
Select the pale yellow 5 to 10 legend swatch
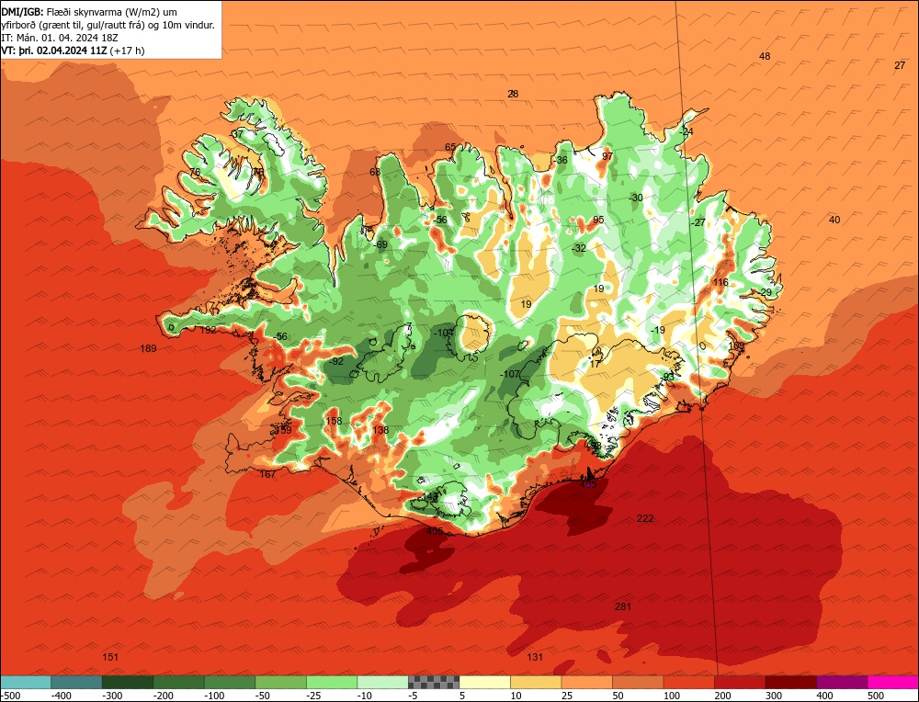[484, 682]
